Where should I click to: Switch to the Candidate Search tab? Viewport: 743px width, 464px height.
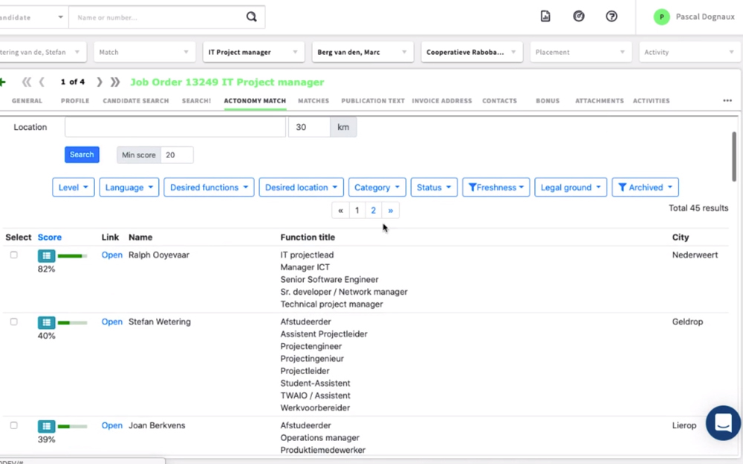tap(135, 101)
